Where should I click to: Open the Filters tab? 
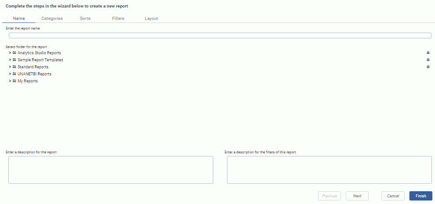[x=118, y=19]
